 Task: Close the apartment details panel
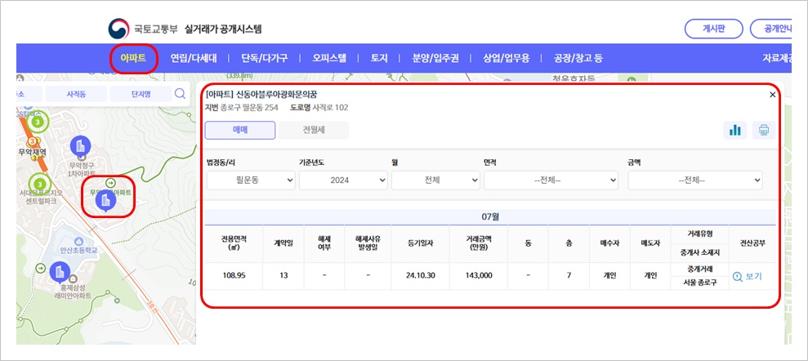click(x=773, y=95)
